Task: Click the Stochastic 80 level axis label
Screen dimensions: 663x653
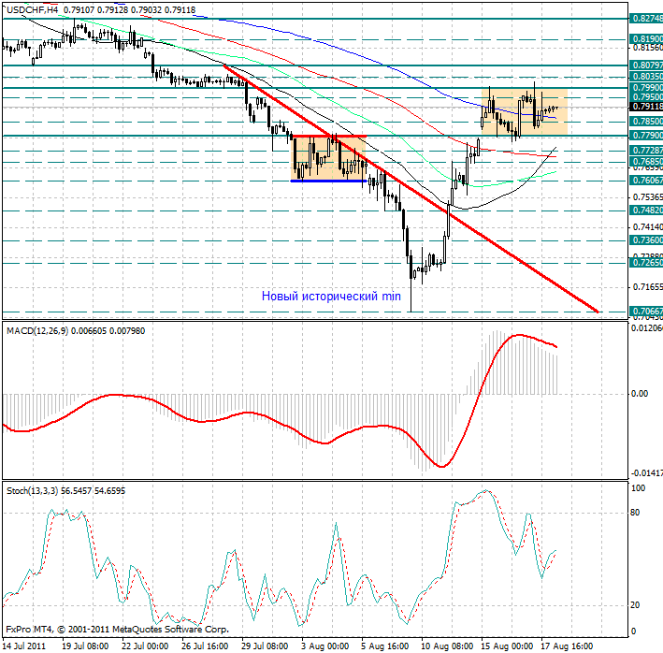Action: point(635,513)
